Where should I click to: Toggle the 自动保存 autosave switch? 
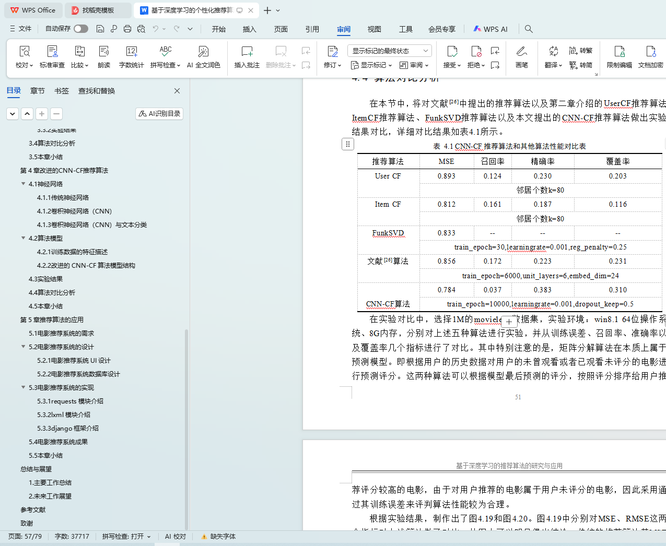(x=80, y=29)
